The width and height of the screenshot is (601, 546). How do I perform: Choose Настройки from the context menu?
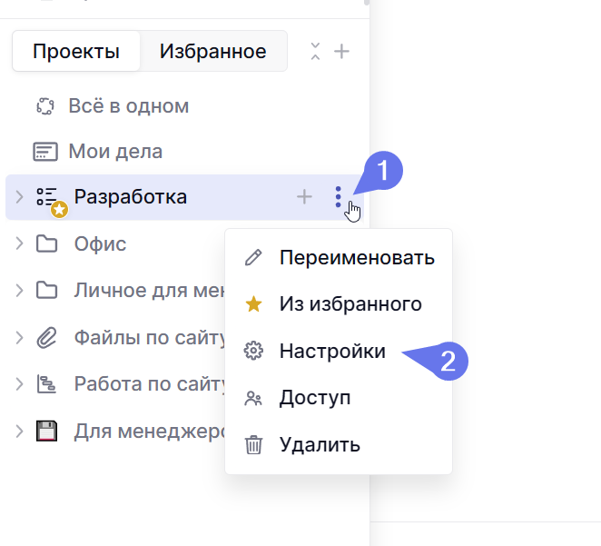tap(331, 351)
